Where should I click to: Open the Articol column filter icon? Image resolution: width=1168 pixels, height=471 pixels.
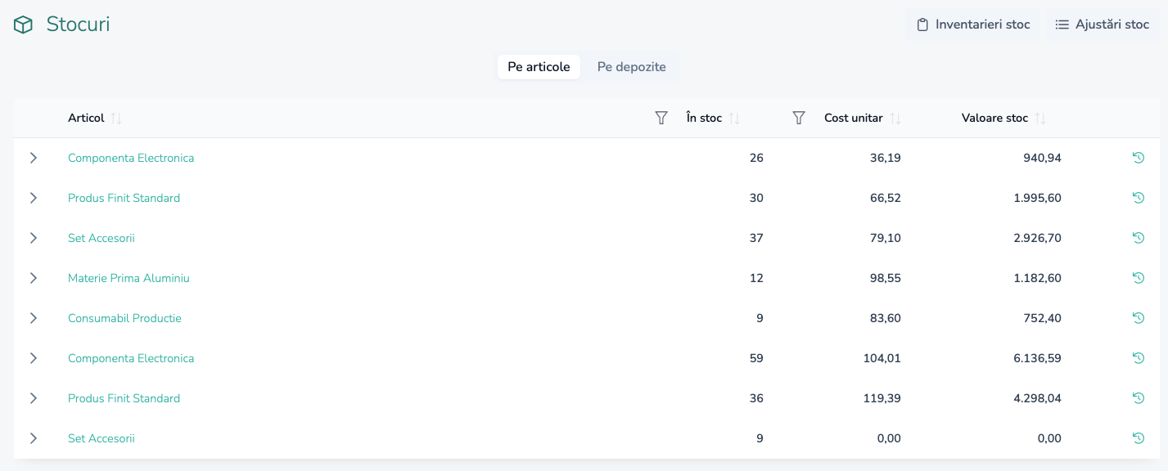point(661,119)
